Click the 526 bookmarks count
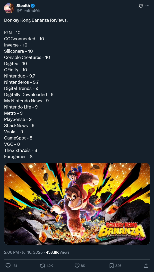This screenshot has height=272, width=154. tap(118, 266)
